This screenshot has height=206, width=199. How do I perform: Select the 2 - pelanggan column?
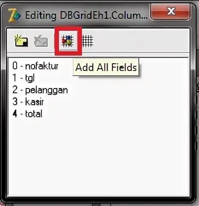tap(40, 90)
